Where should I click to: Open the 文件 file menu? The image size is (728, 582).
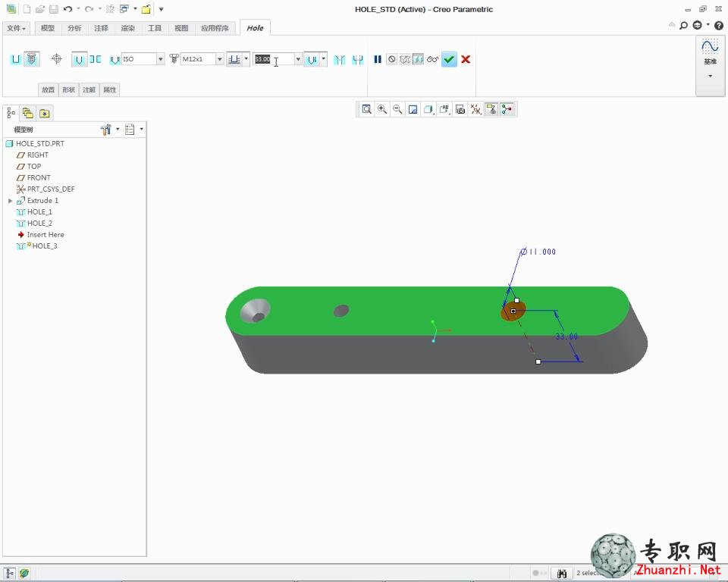(16, 28)
